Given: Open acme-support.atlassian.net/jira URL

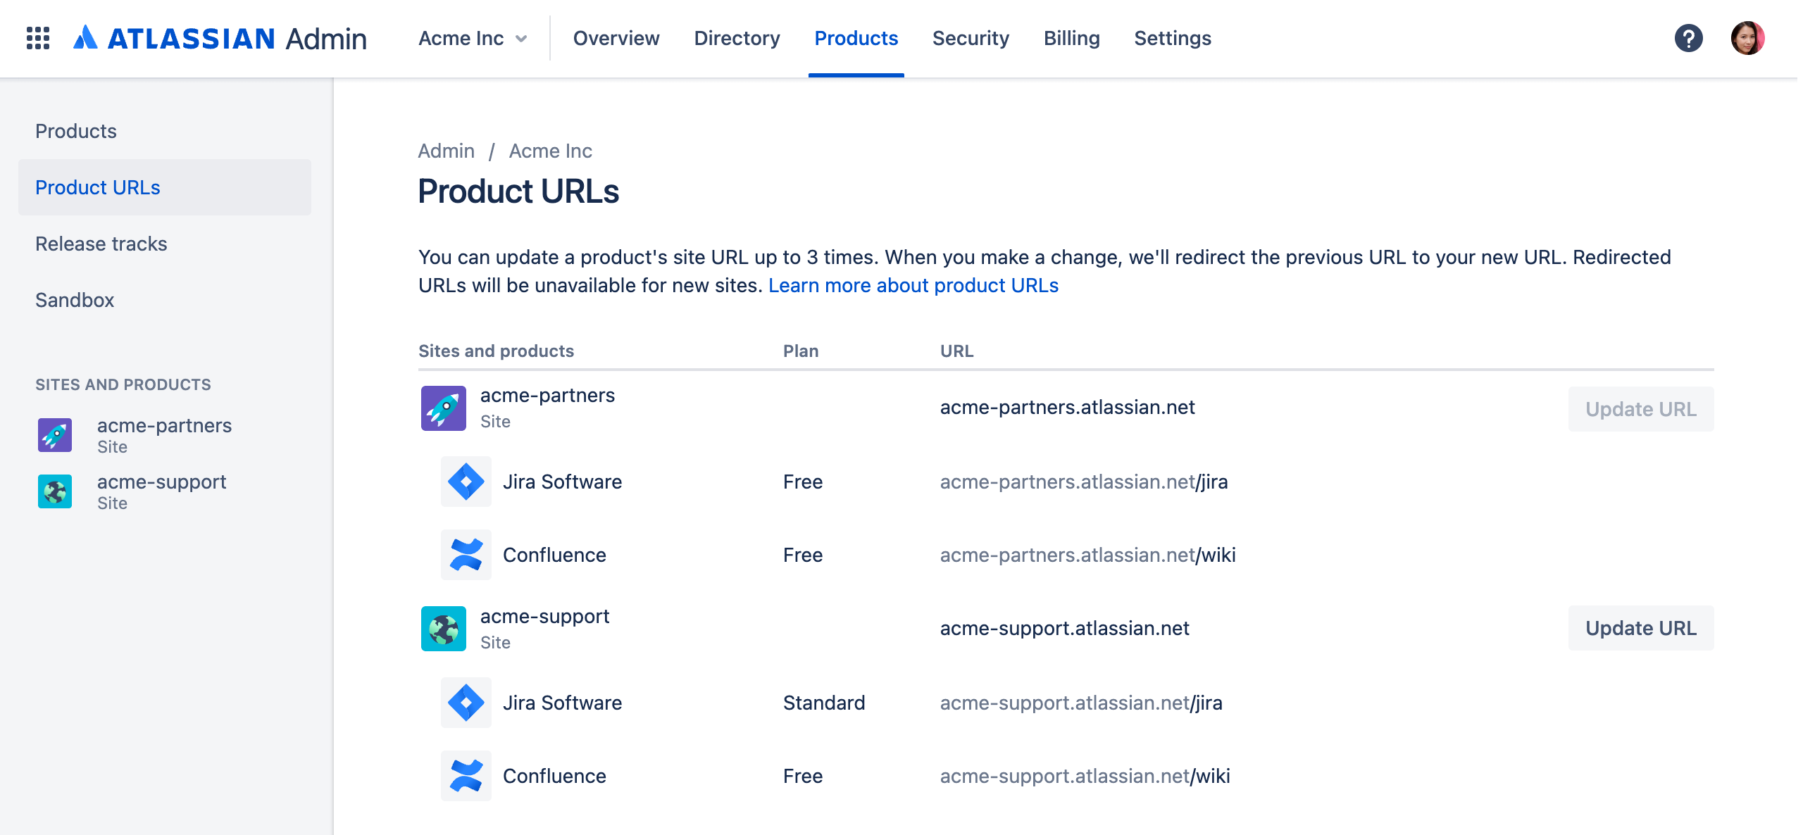Looking at the screenshot, I should coord(1080,703).
